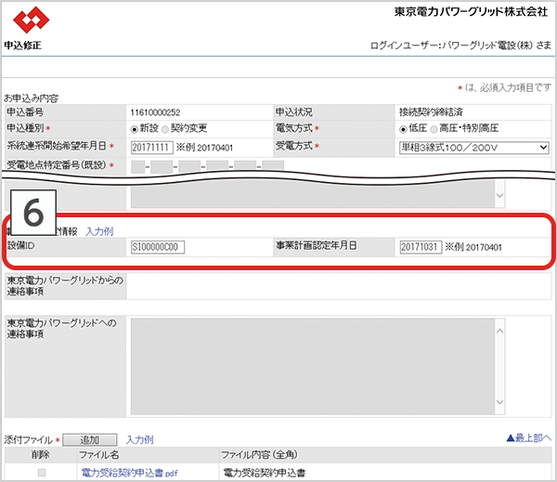Viewport: 557px width, 482px height.
Task: Open the 電力受給契約申込書.pdf file link
Action: click(x=129, y=473)
